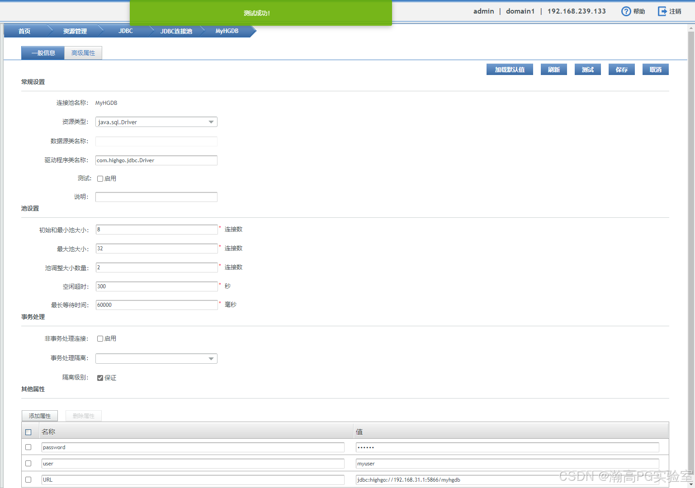Image resolution: width=695 pixels, height=488 pixels.
Task: Click the logout (注销) icon
Action: 662,11
